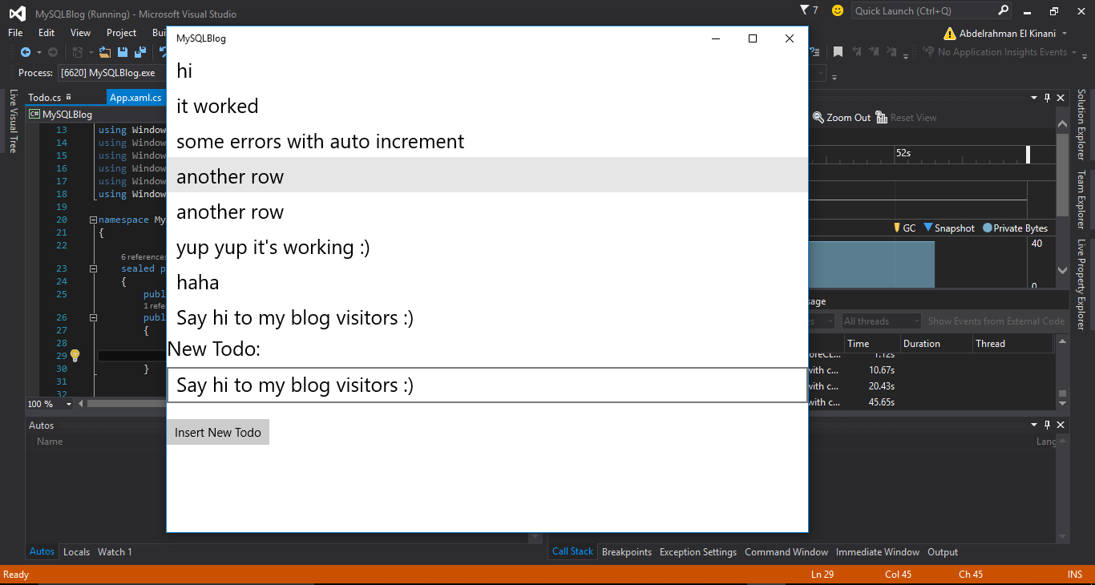Click the Save All toolbar icon

pos(139,52)
